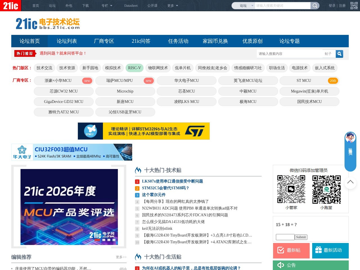Open post 怎么很少见搞DA14531低功耗的大佬
The height and width of the screenshot is (270, 360).
(173, 222)
